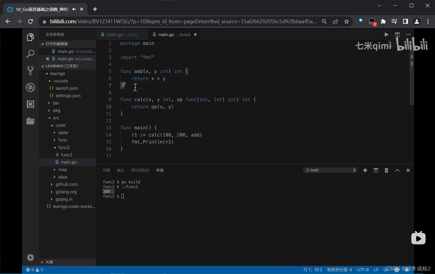The height and width of the screenshot is (274, 435).
Task: Open the Debug view in the activity bar
Action: pos(30,87)
